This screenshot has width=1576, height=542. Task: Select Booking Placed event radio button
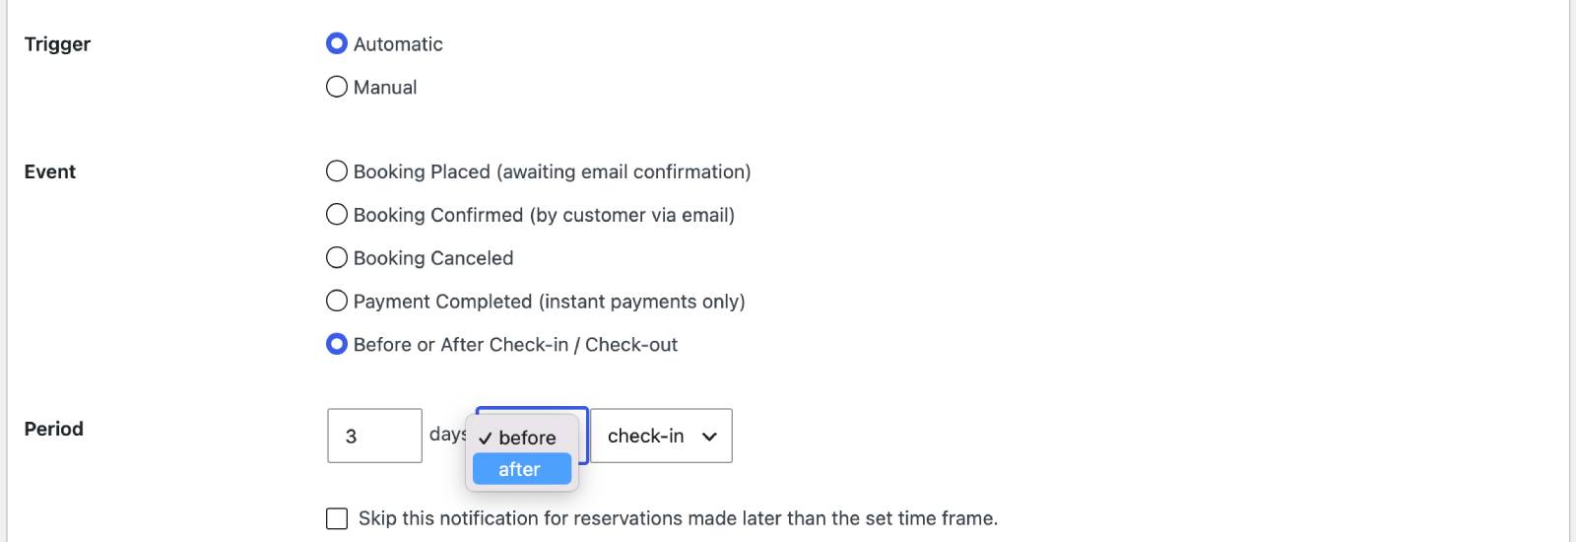337,171
